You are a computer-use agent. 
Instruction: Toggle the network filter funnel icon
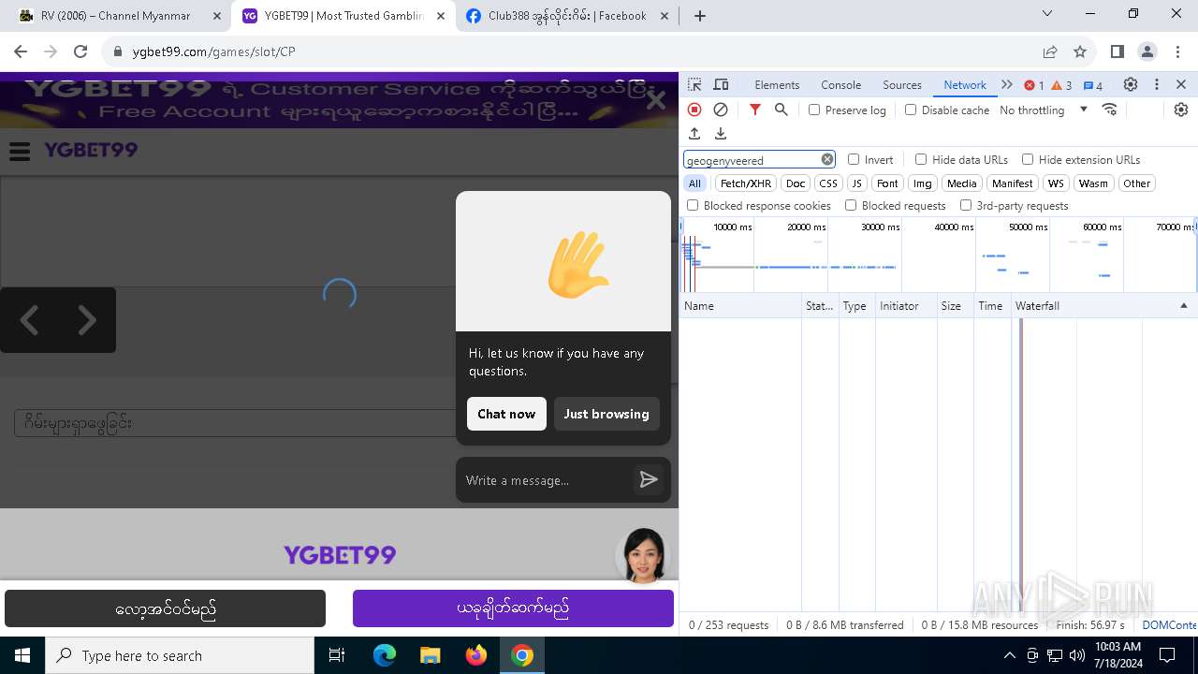point(755,110)
